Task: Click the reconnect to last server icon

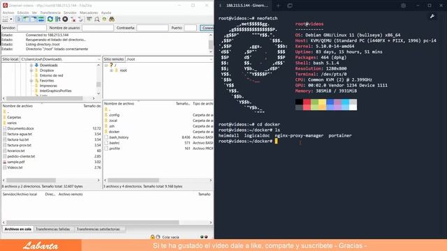Action: tap(81, 19)
